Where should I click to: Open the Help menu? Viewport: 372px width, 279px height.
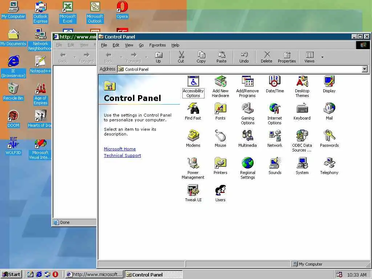point(175,45)
